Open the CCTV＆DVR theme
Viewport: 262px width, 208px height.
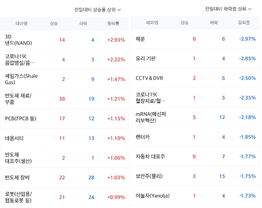pyautogui.click(x=149, y=78)
